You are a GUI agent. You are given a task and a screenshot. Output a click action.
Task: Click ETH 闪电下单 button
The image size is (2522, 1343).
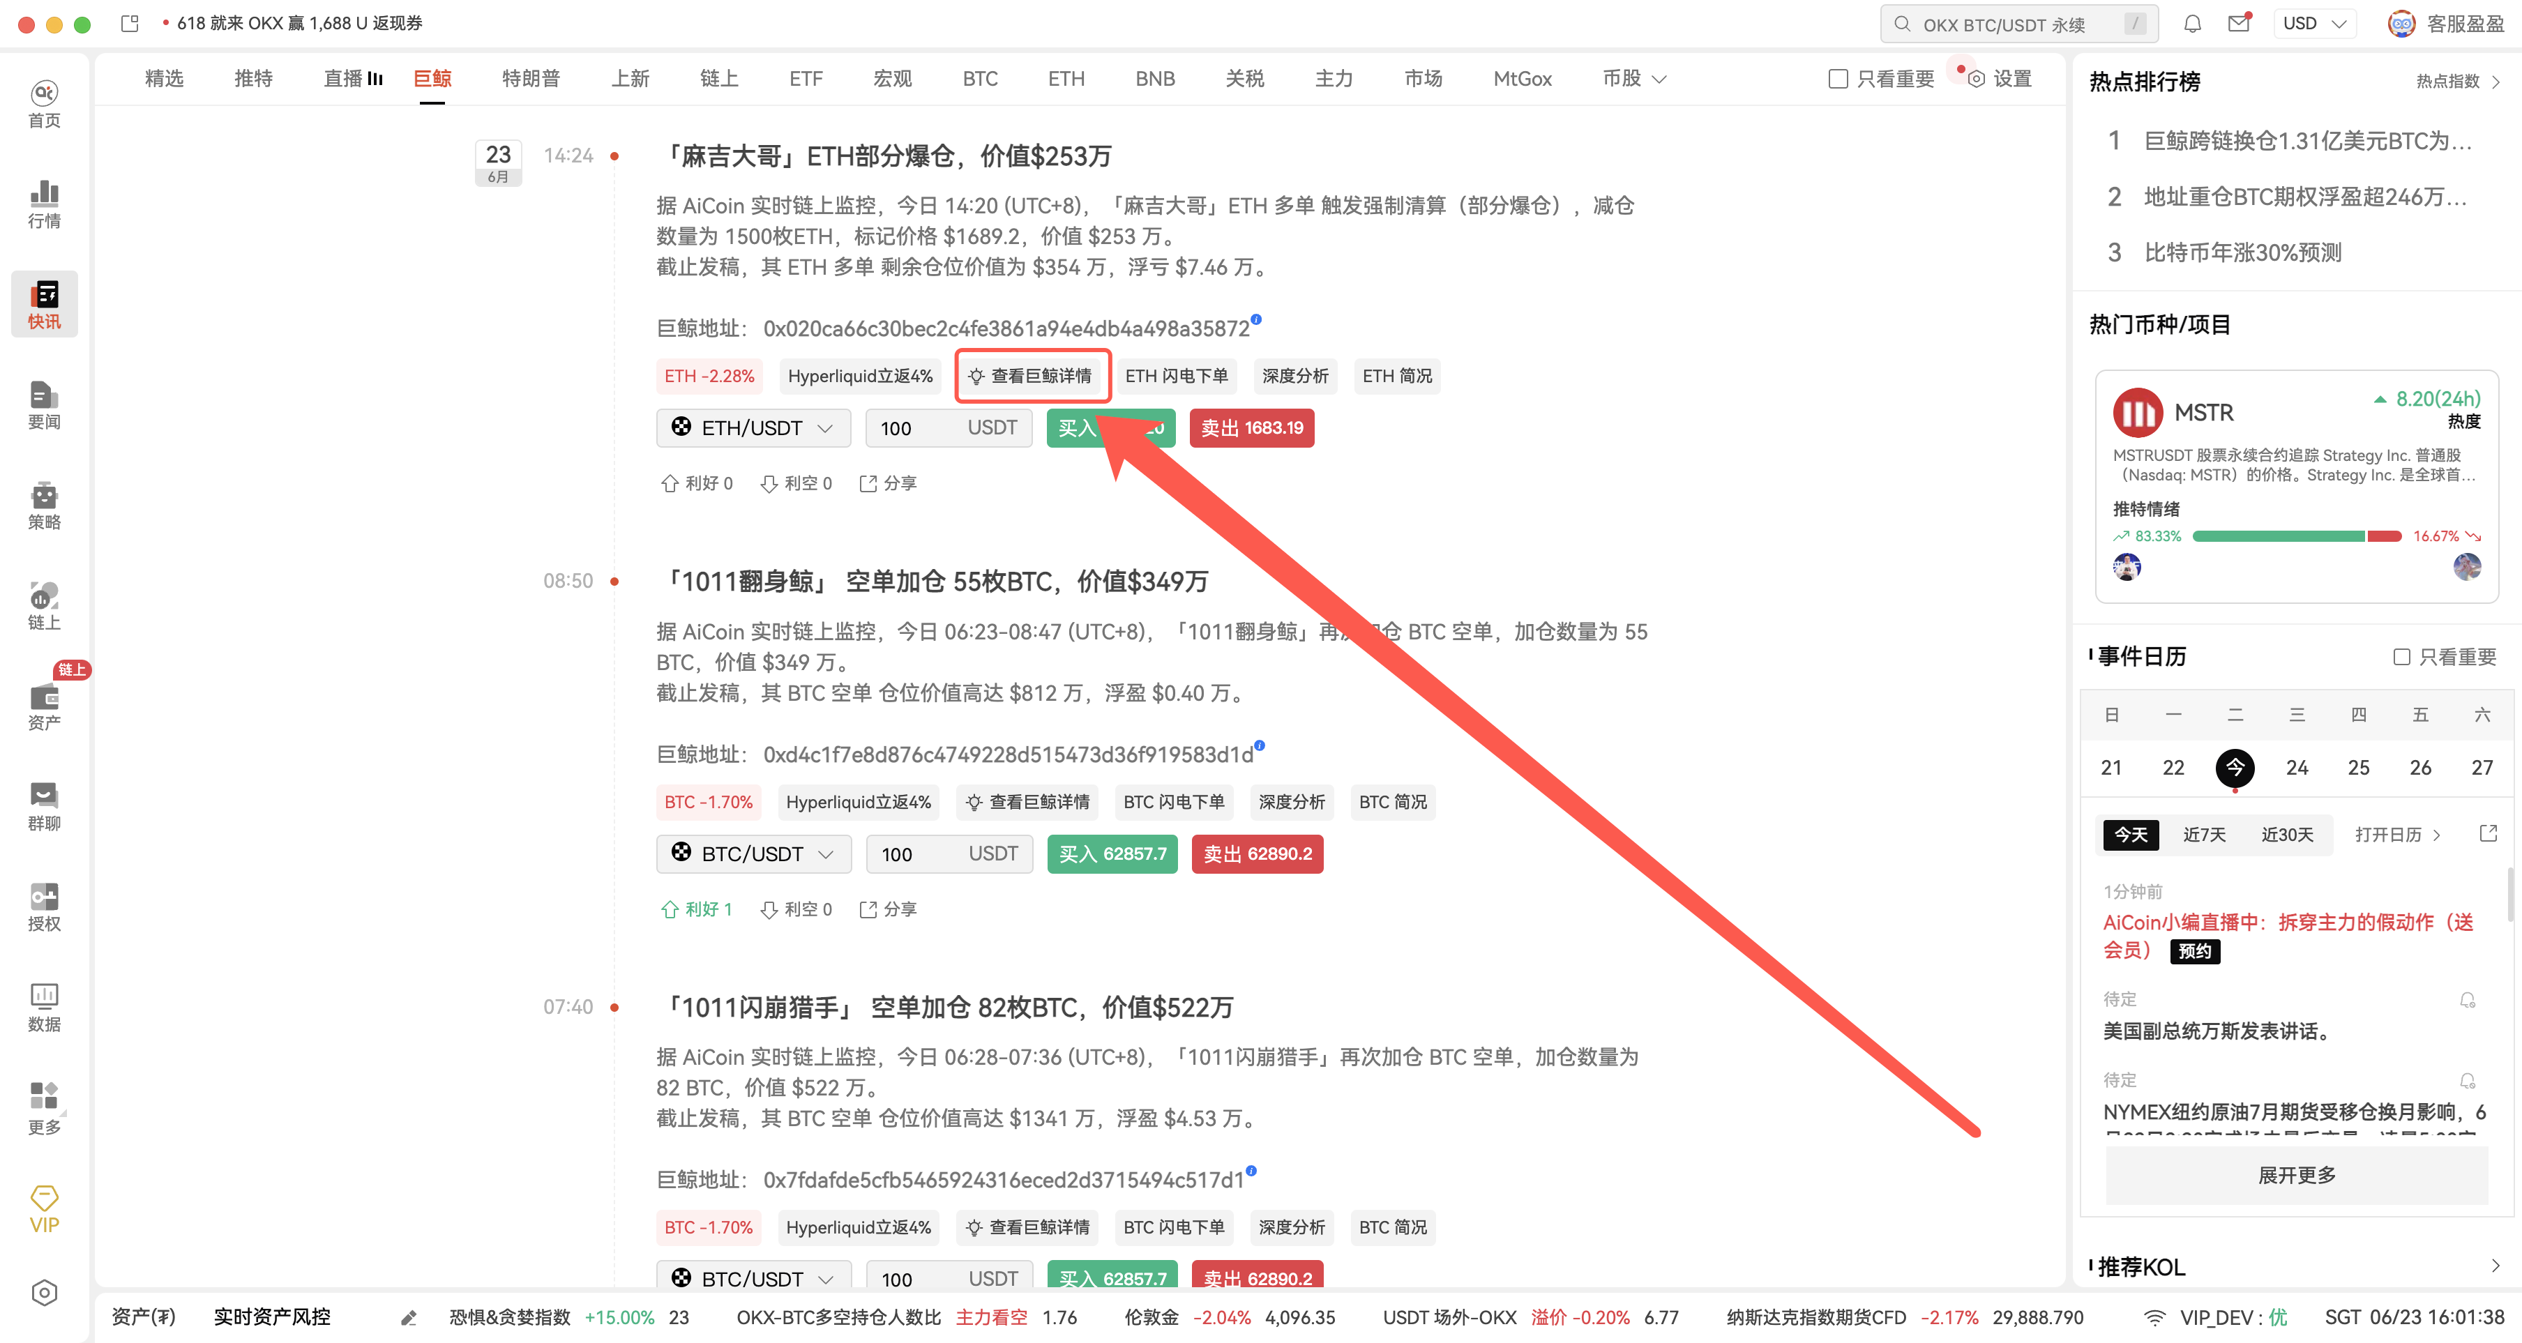coord(1176,376)
